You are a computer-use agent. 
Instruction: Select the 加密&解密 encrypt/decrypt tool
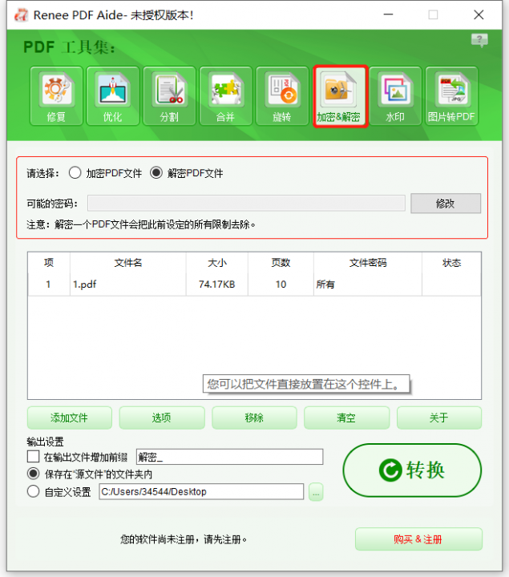(x=340, y=96)
